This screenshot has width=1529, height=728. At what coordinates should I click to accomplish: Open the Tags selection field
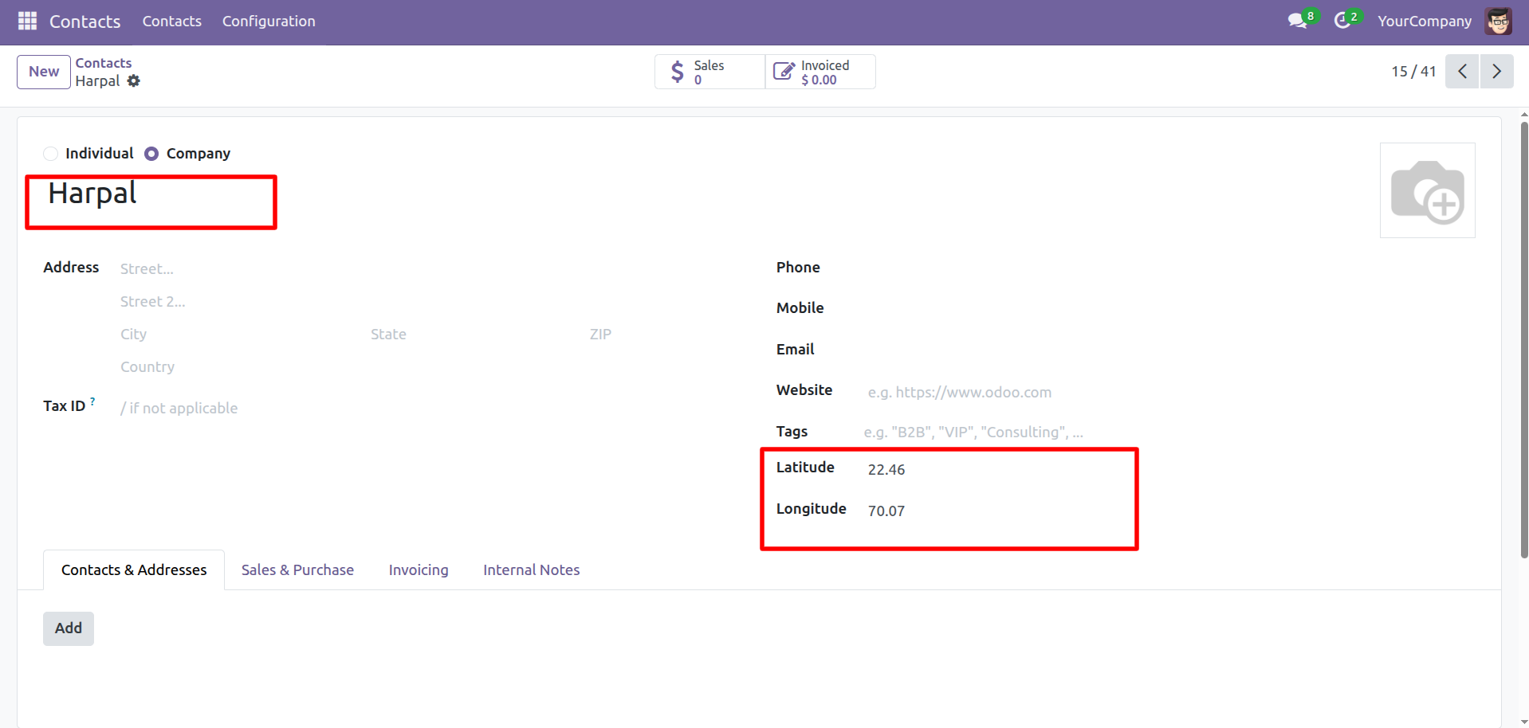pos(1168,432)
